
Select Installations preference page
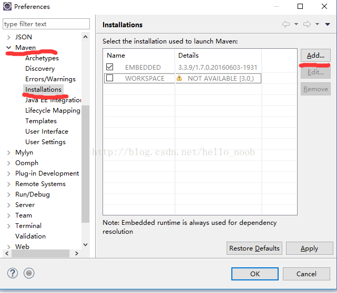43,90
